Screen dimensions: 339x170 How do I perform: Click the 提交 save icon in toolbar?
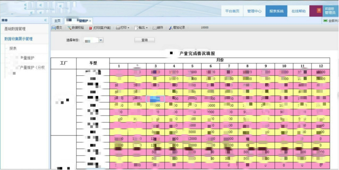pyautogui.click(x=54, y=28)
